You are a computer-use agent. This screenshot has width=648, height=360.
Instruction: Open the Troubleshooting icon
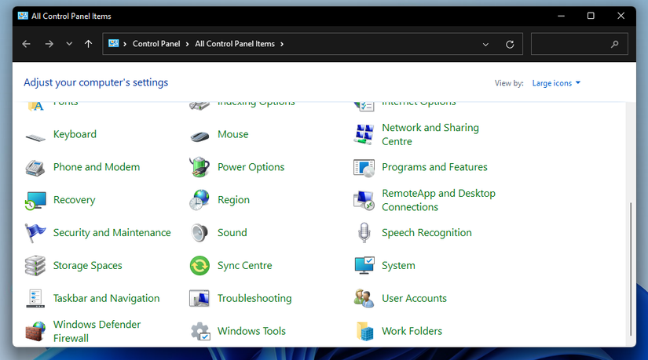click(200, 299)
